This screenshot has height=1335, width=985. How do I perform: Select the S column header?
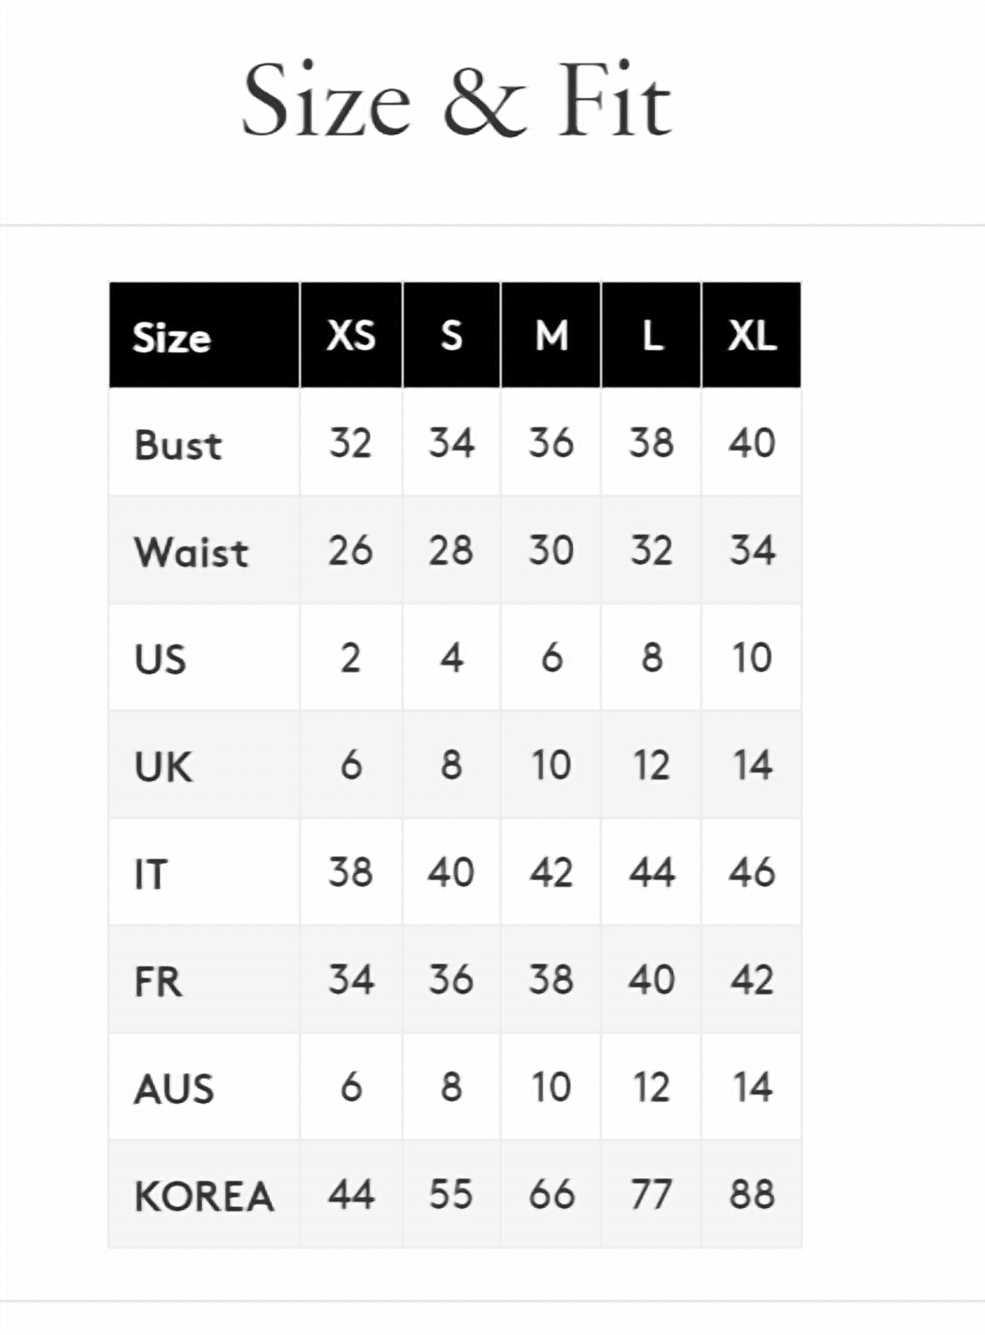pyautogui.click(x=451, y=336)
